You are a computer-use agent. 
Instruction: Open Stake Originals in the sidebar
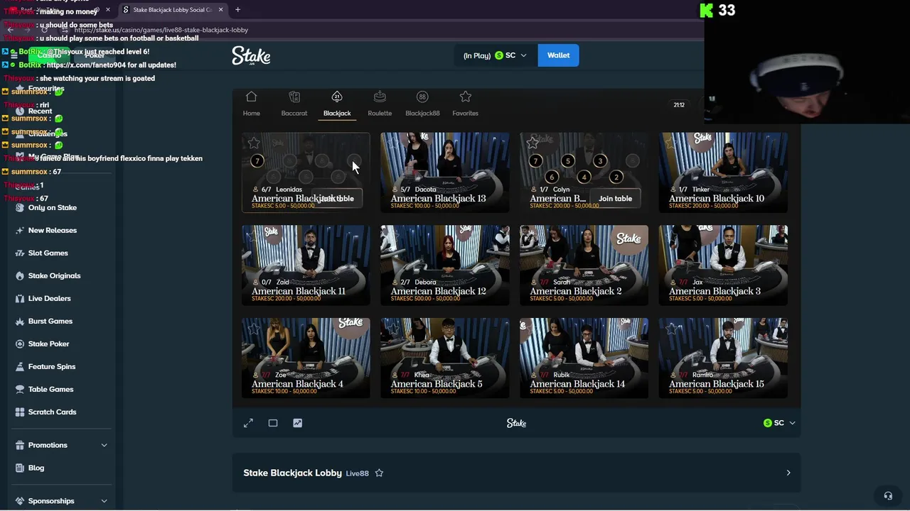[54, 276]
